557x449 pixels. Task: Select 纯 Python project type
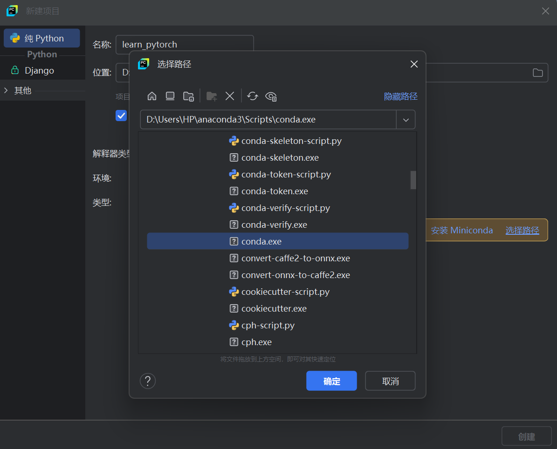42,38
